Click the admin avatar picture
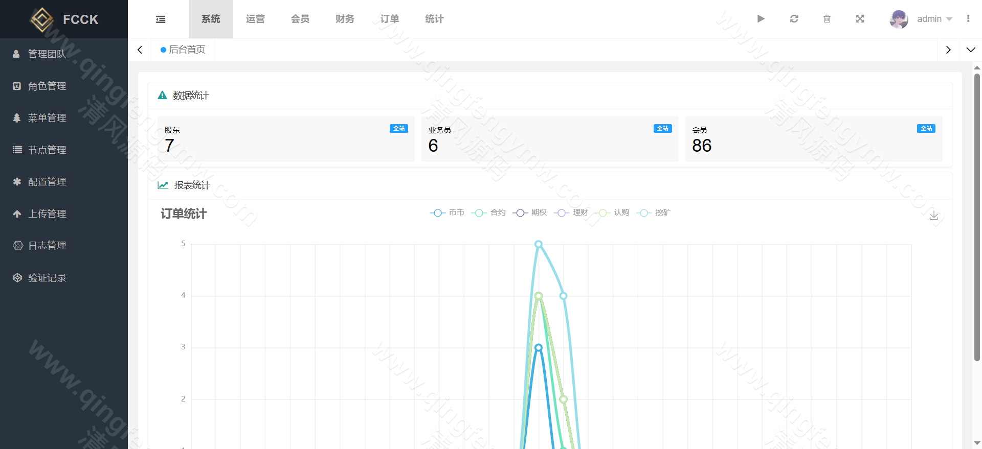 [x=899, y=19]
